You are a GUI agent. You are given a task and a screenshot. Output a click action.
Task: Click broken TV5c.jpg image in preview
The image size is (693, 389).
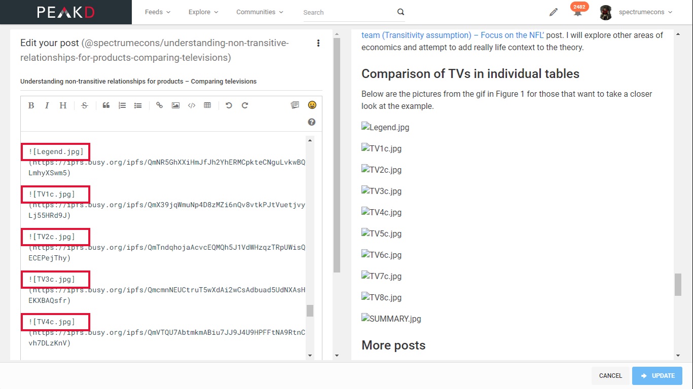382,234
